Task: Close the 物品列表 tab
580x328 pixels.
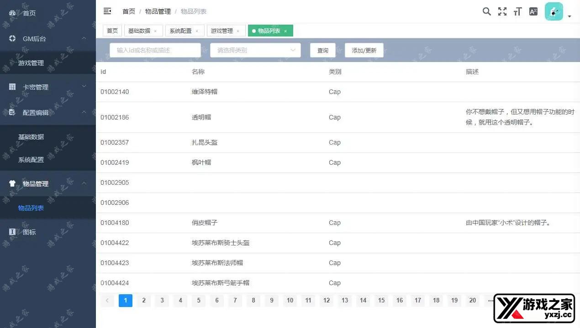Action: point(285,31)
